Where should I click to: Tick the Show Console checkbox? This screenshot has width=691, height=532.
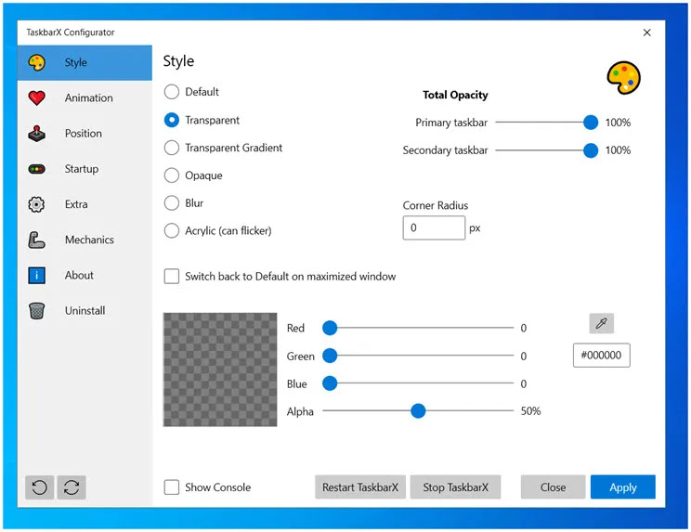(x=172, y=487)
